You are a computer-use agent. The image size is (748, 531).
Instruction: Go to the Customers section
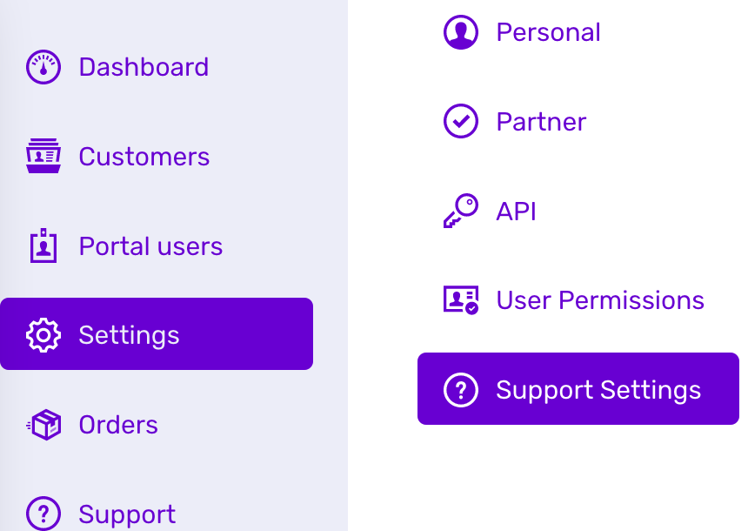144,157
